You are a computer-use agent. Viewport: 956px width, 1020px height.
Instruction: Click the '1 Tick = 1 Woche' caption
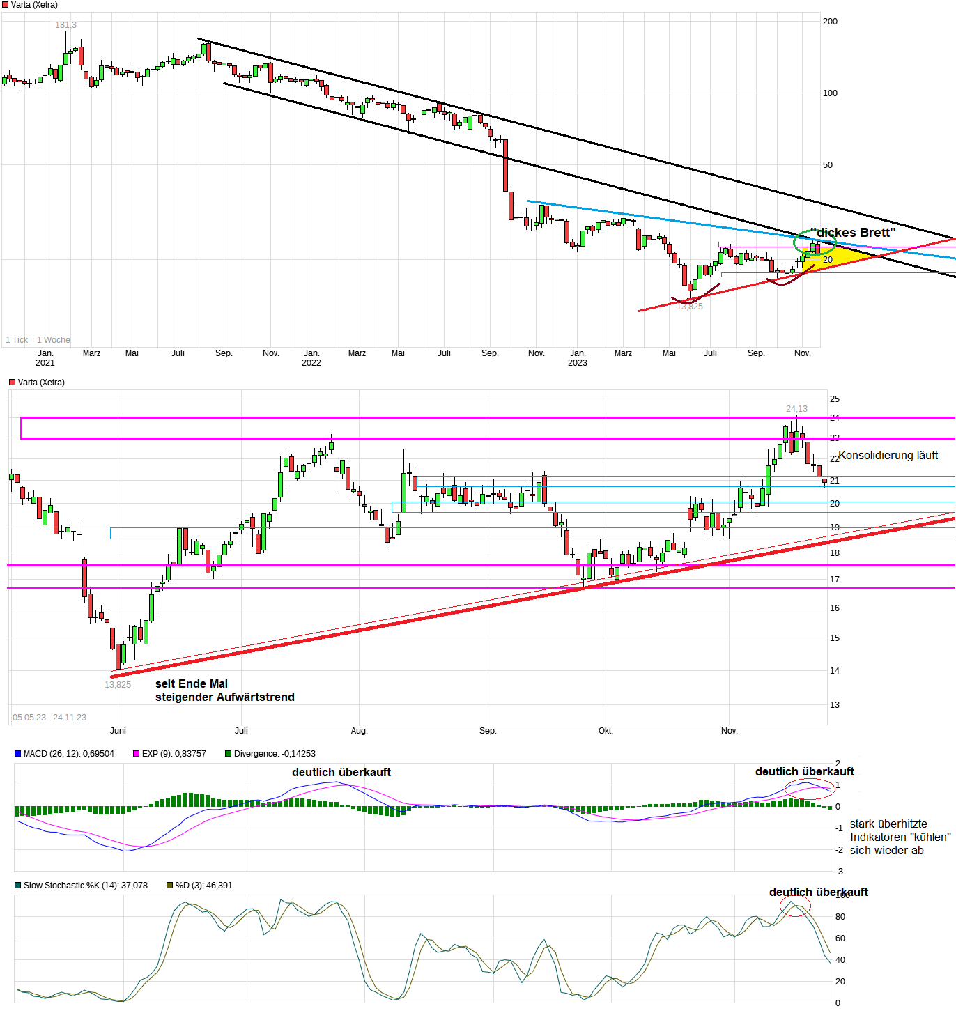37,339
